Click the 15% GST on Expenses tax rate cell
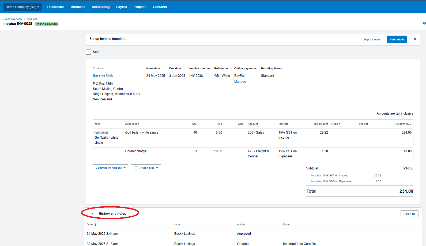The image size is (426, 246). pos(288,154)
